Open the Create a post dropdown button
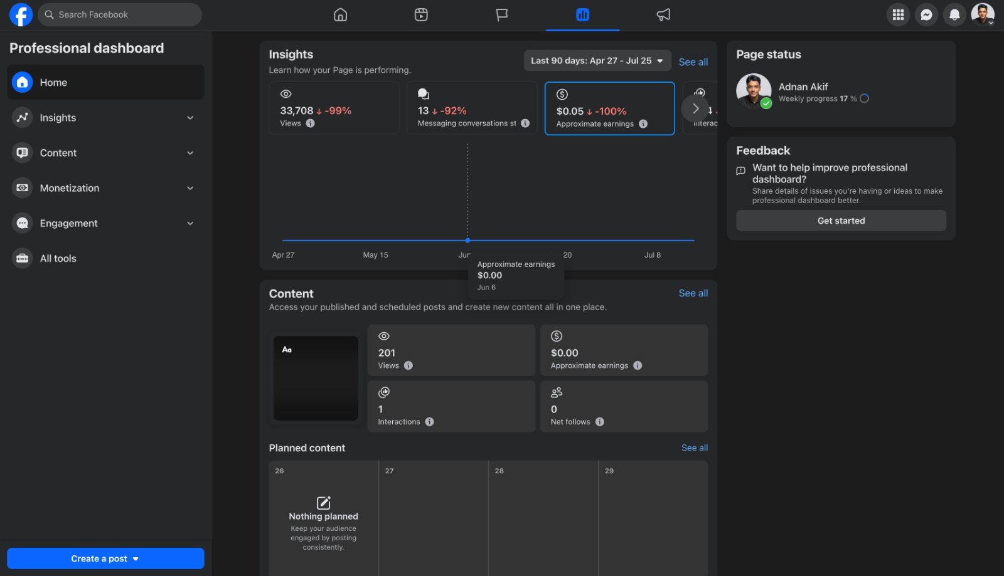The image size is (1004, 576). click(x=105, y=558)
